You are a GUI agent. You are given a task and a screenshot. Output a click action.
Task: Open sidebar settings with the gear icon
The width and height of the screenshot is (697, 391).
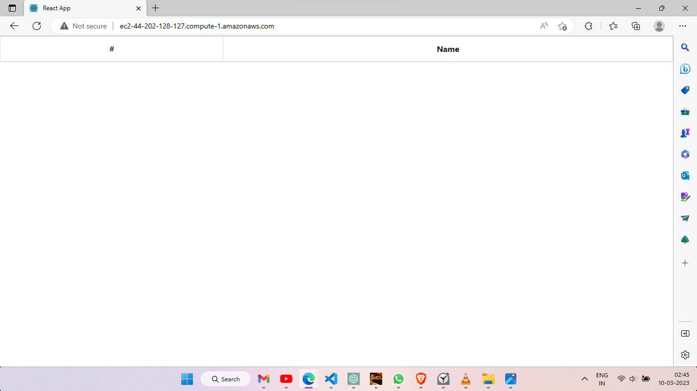pos(685,354)
